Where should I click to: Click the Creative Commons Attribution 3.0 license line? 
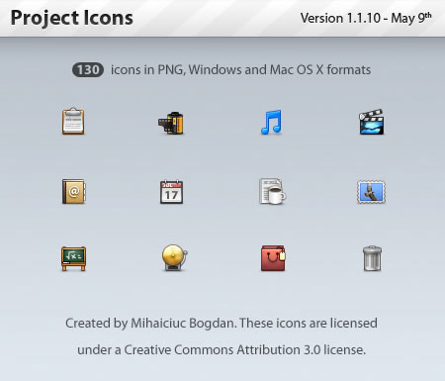coord(222,349)
